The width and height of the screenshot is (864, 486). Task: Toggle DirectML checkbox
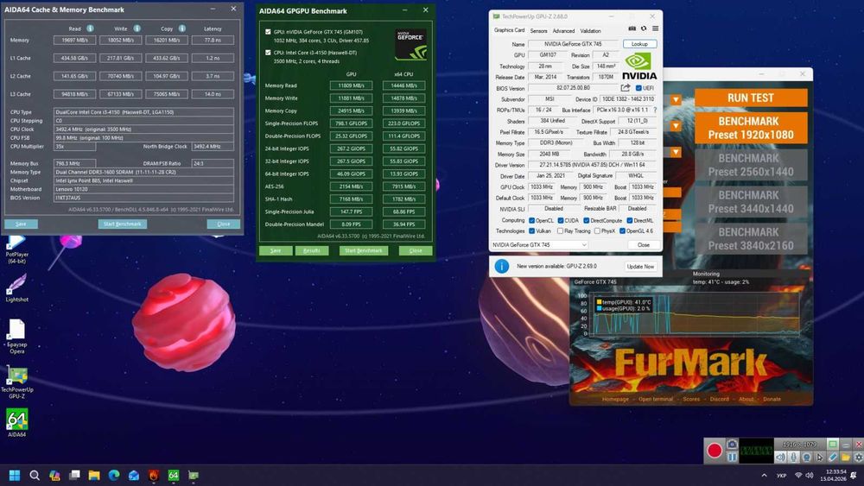click(629, 220)
